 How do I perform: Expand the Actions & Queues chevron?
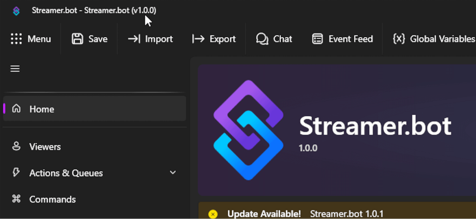click(173, 173)
